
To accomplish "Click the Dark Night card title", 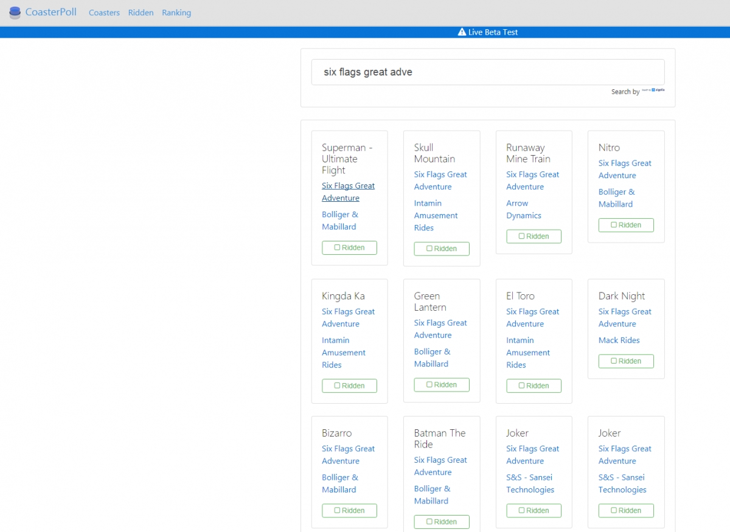I will tap(622, 296).
